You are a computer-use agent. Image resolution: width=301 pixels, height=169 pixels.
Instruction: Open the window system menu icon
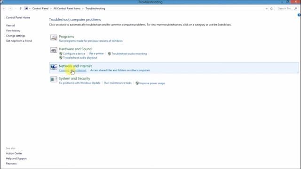[2, 2]
